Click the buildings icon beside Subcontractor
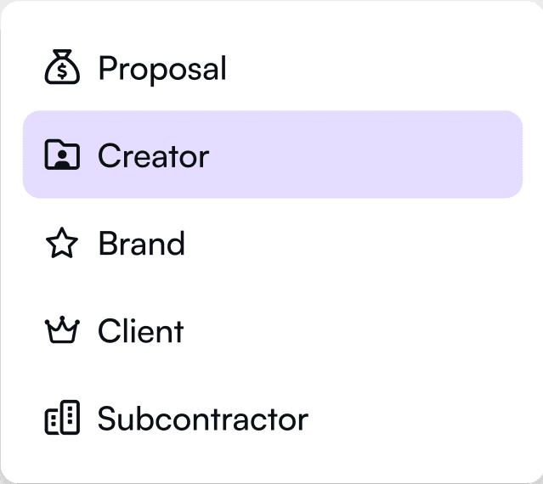The height and width of the screenshot is (484, 543). 62,417
